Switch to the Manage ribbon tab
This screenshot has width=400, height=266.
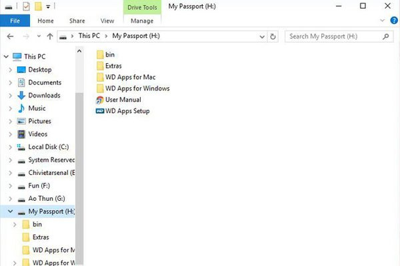coord(142,21)
